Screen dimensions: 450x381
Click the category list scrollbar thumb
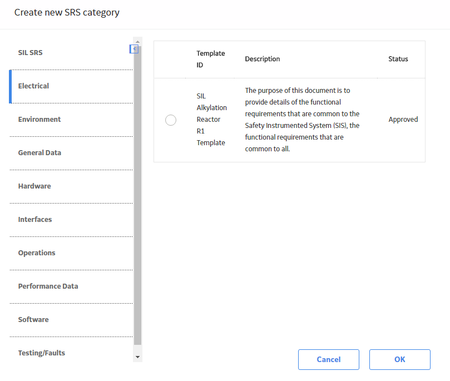(x=138, y=195)
